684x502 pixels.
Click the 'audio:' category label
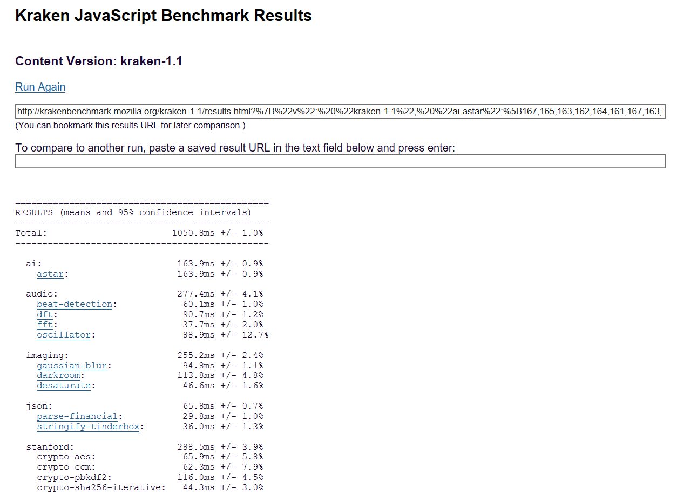point(42,294)
